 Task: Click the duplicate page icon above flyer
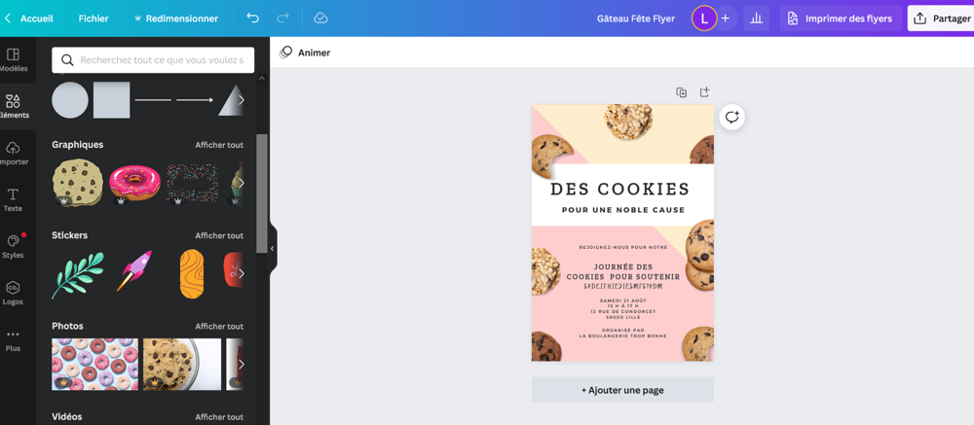click(x=682, y=92)
